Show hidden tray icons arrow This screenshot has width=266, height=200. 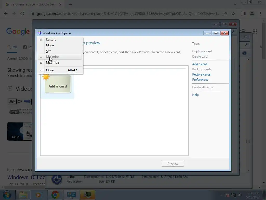221,195
